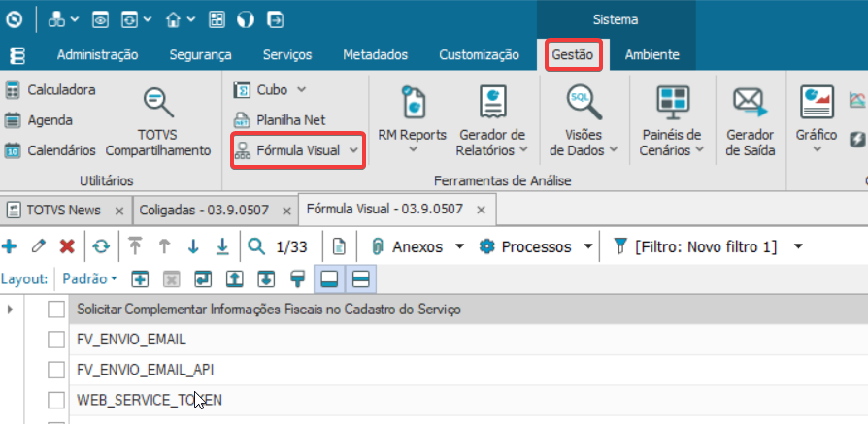Screen dimensions: 868x424
Task: Switch to the Segurança ribbon tab
Action: [200, 55]
